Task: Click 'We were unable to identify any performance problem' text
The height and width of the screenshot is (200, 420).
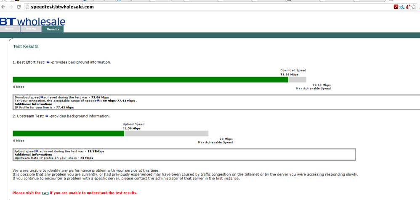Action: [x=86, y=171]
